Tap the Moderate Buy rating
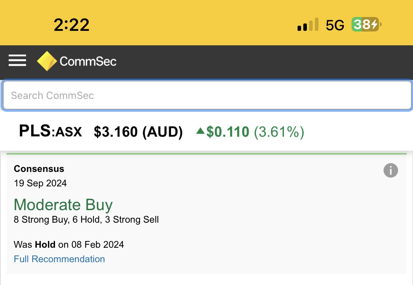Screen dimensions: 413x285 63,205
